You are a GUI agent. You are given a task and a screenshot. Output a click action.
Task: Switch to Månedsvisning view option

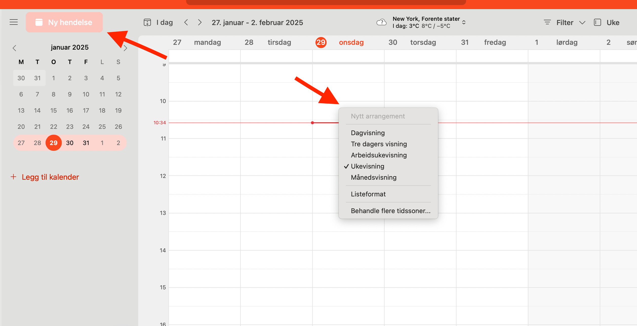tap(373, 177)
